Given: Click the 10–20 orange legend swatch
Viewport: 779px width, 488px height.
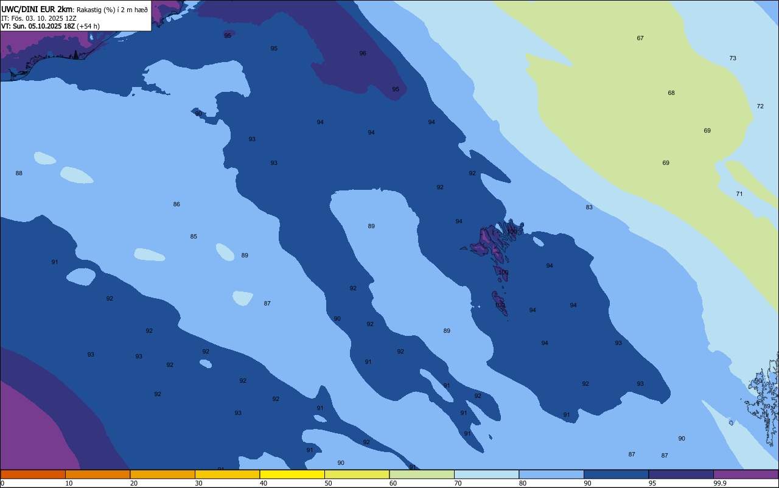Looking at the screenshot, I should pos(97,474).
